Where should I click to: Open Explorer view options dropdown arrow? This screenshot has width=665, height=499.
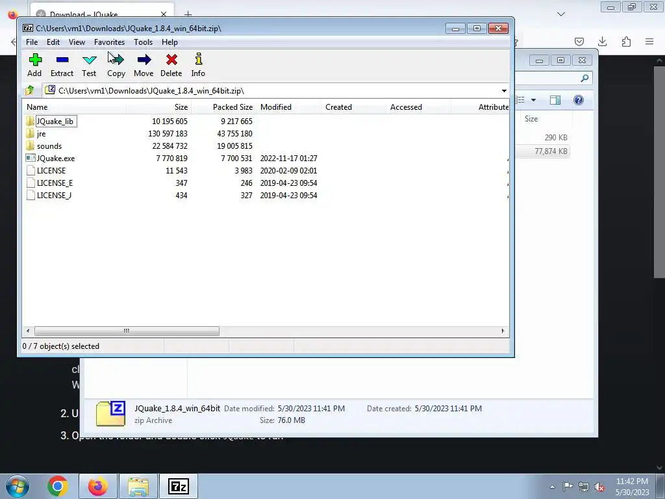point(534,100)
